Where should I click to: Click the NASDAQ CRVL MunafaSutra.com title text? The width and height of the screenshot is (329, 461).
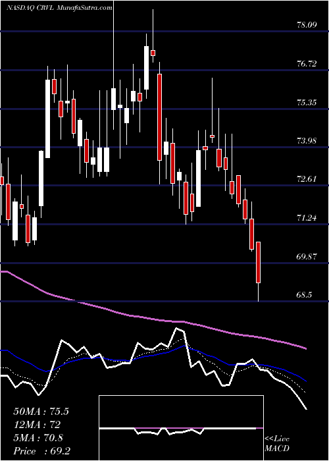[59, 8]
